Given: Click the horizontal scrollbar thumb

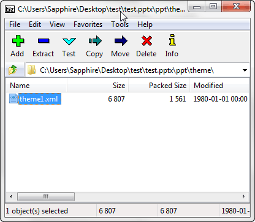Looking at the screenshot, I should point(46,196).
